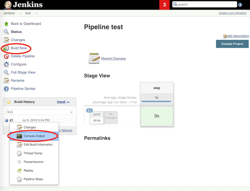Screen dimensions: 250x191
Task: Choose Thread Dump from build menu
Action: (34, 153)
